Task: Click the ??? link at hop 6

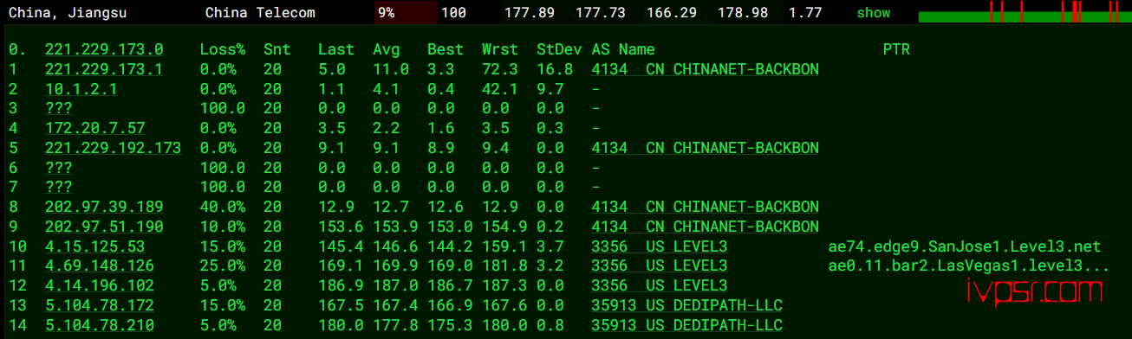Action: (x=59, y=168)
